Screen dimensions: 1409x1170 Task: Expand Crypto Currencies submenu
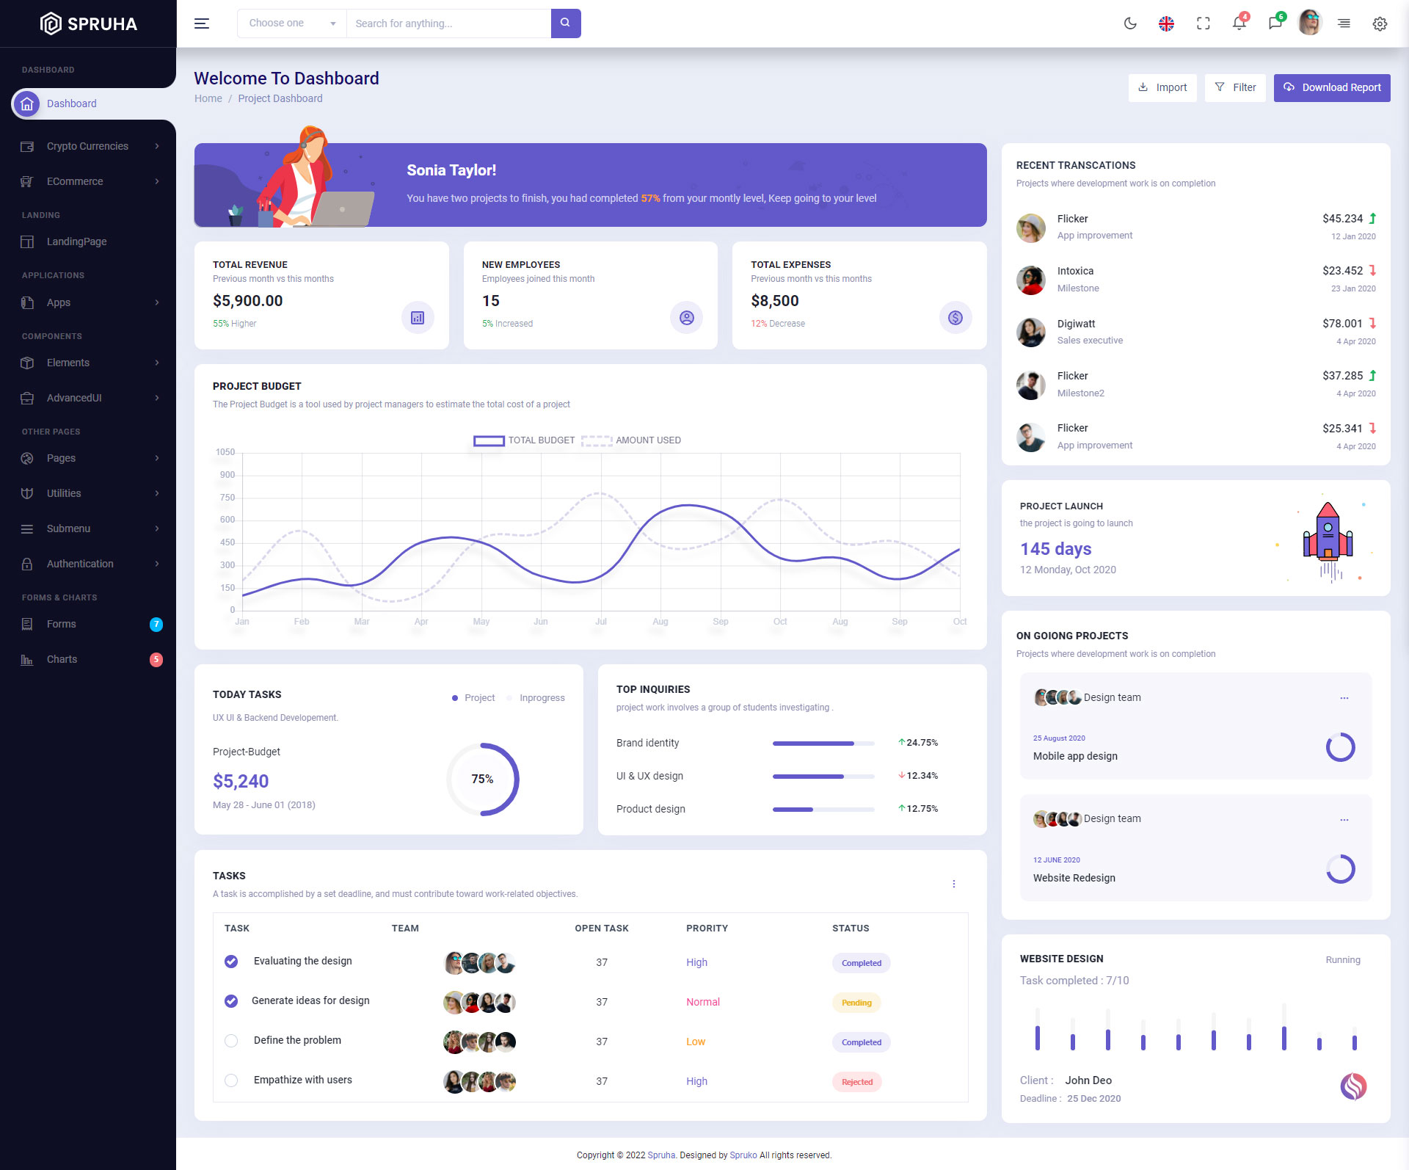88,146
